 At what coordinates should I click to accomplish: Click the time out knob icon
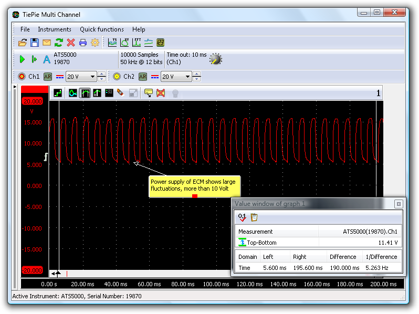tap(216, 59)
